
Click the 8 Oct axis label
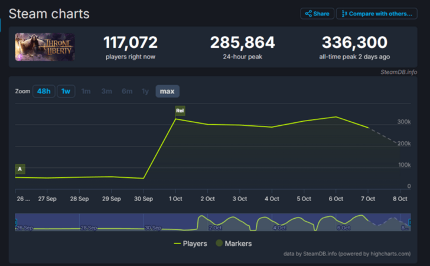click(400, 199)
